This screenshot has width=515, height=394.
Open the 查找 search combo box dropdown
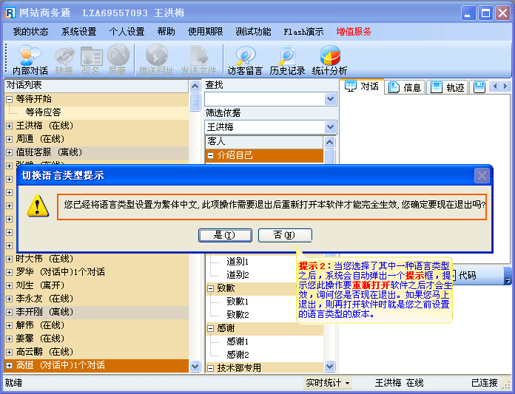pyautogui.click(x=330, y=99)
